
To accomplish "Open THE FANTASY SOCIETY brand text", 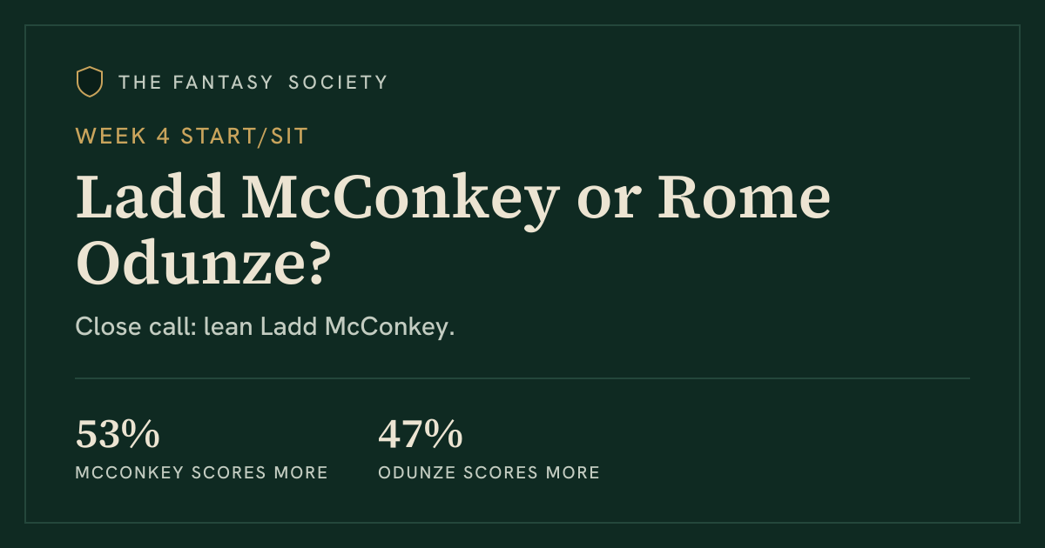I will [253, 83].
